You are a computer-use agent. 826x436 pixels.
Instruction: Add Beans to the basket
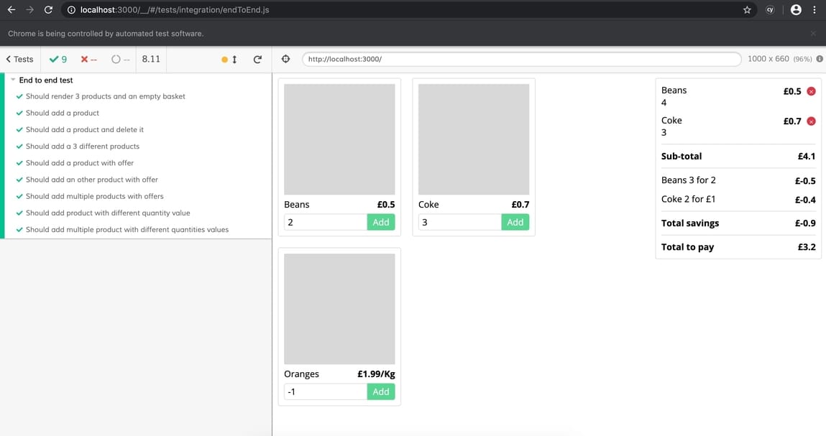381,222
